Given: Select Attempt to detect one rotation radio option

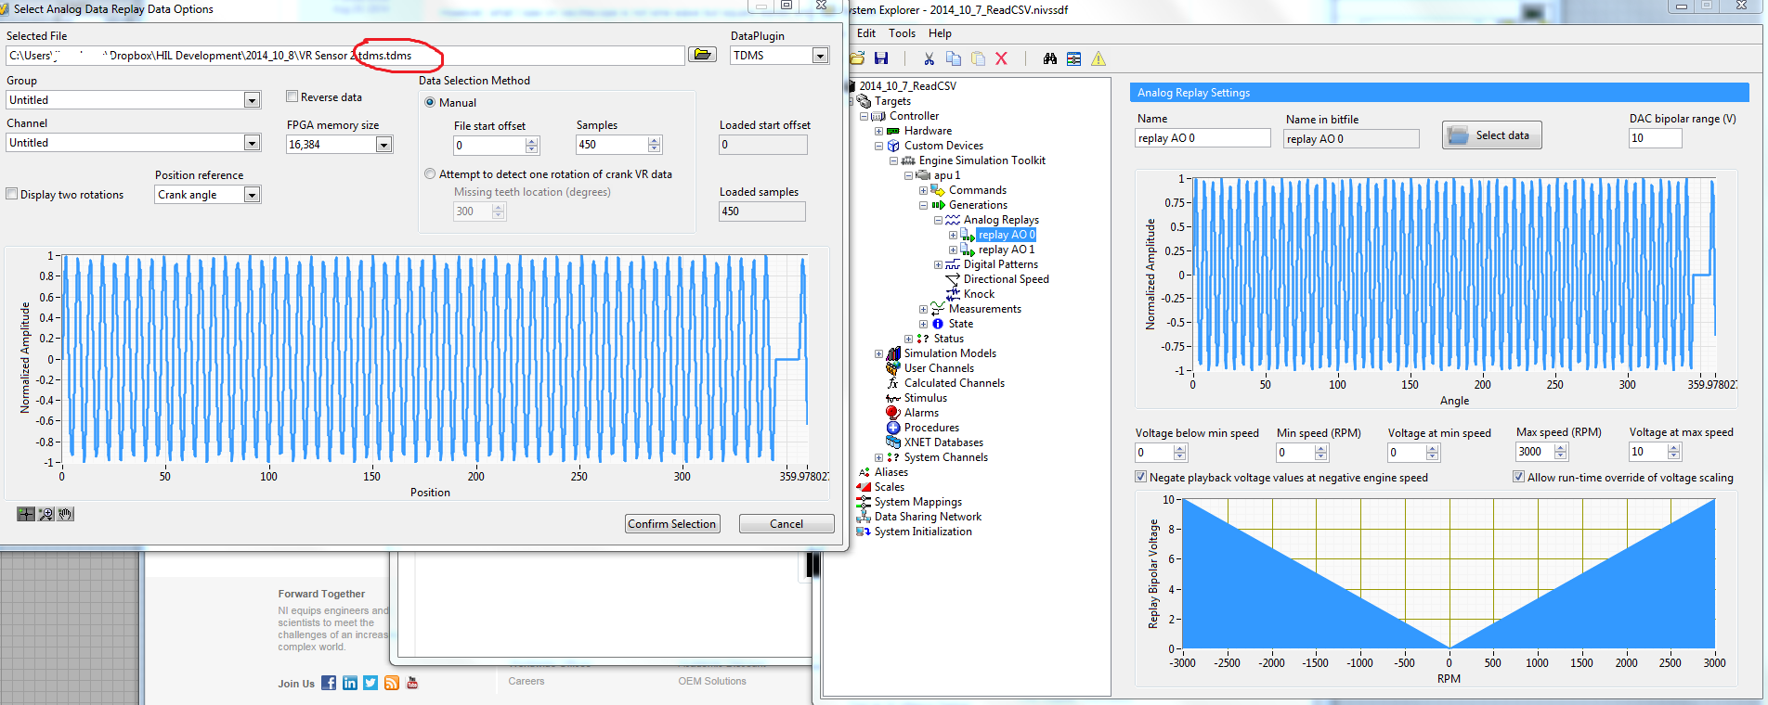Looking at the screenshot, I should [x=430, y=173].
